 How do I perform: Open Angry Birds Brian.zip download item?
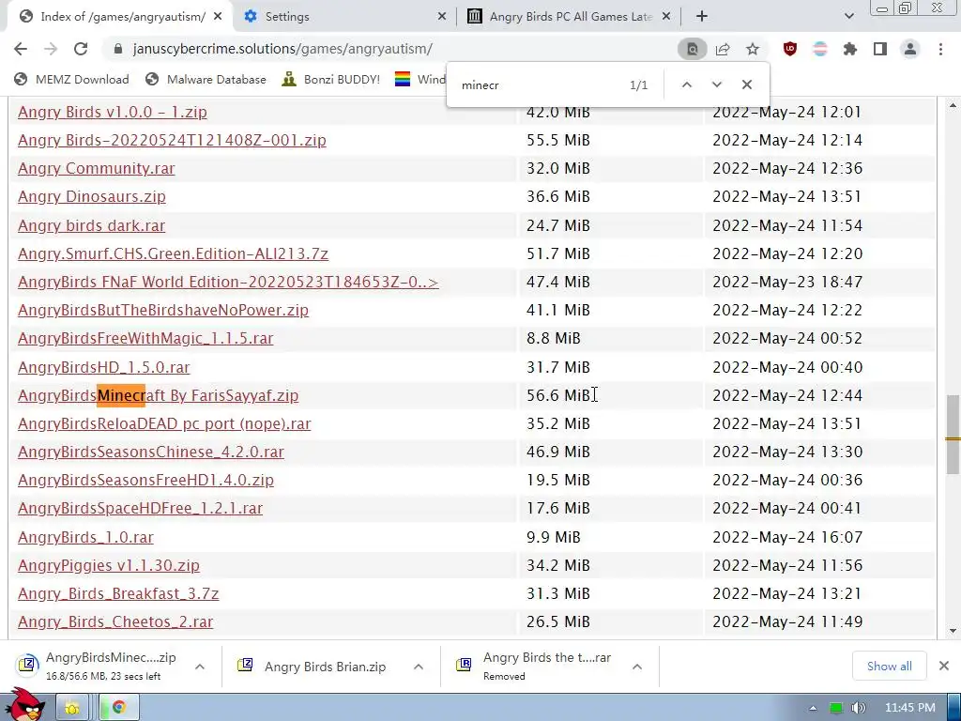tap(313, 667)
